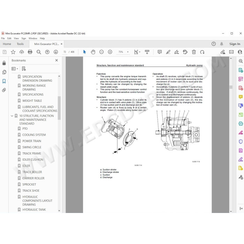
Task: Open the Export PDF right pane tool
Action: [241, 70]
